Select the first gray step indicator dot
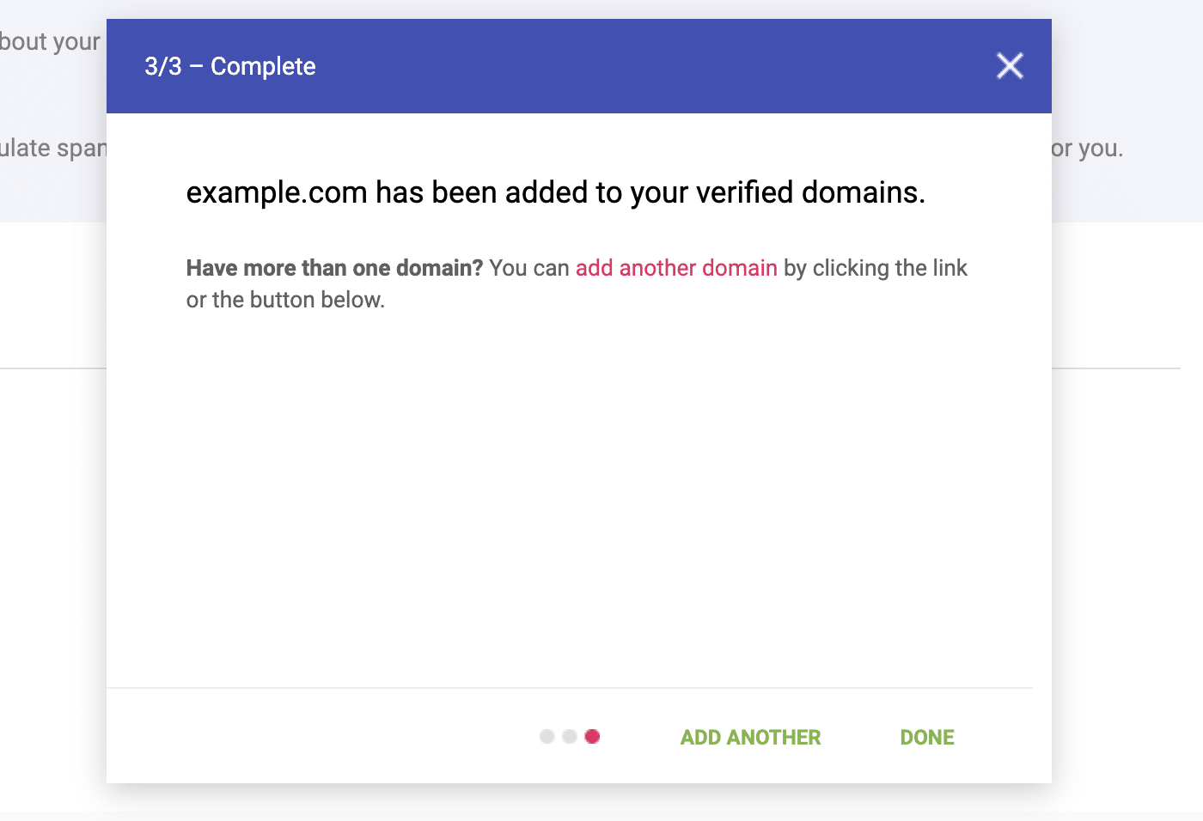This screenshot has height=821, width=1203. (x=547, y=737)
